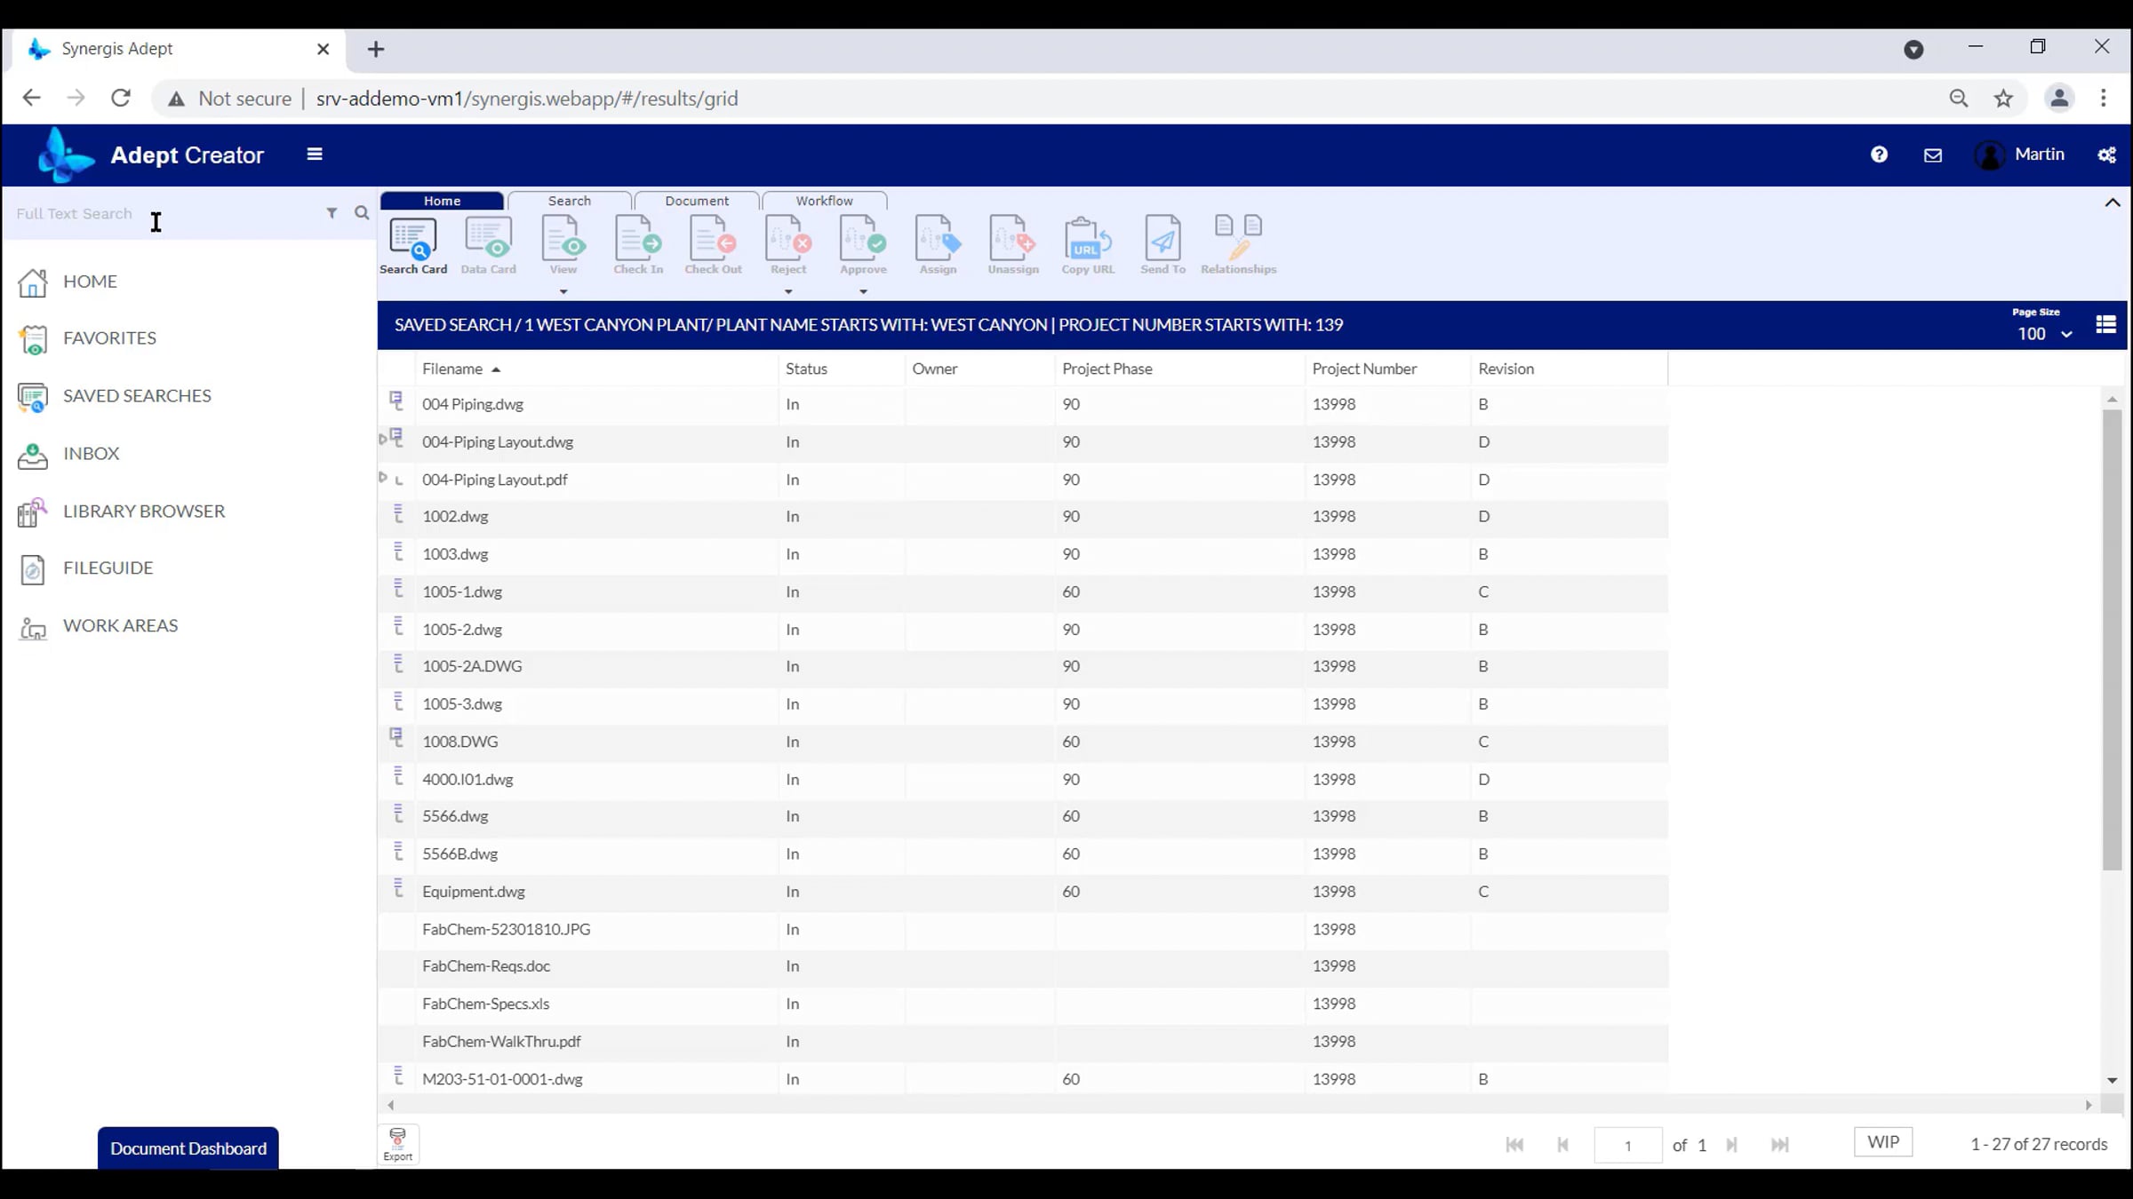Click the browser zoom magnifier icon
This screenshot has height=1199, width=2133.
(x=1959, y=99)
